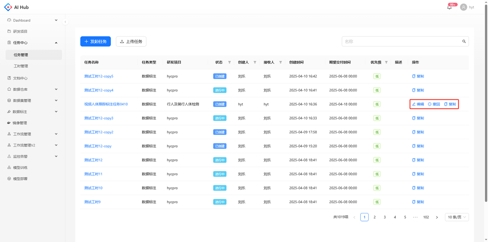Open task 测试工时11 link
This screenshot has width=488, height=242.
(93, 174)
